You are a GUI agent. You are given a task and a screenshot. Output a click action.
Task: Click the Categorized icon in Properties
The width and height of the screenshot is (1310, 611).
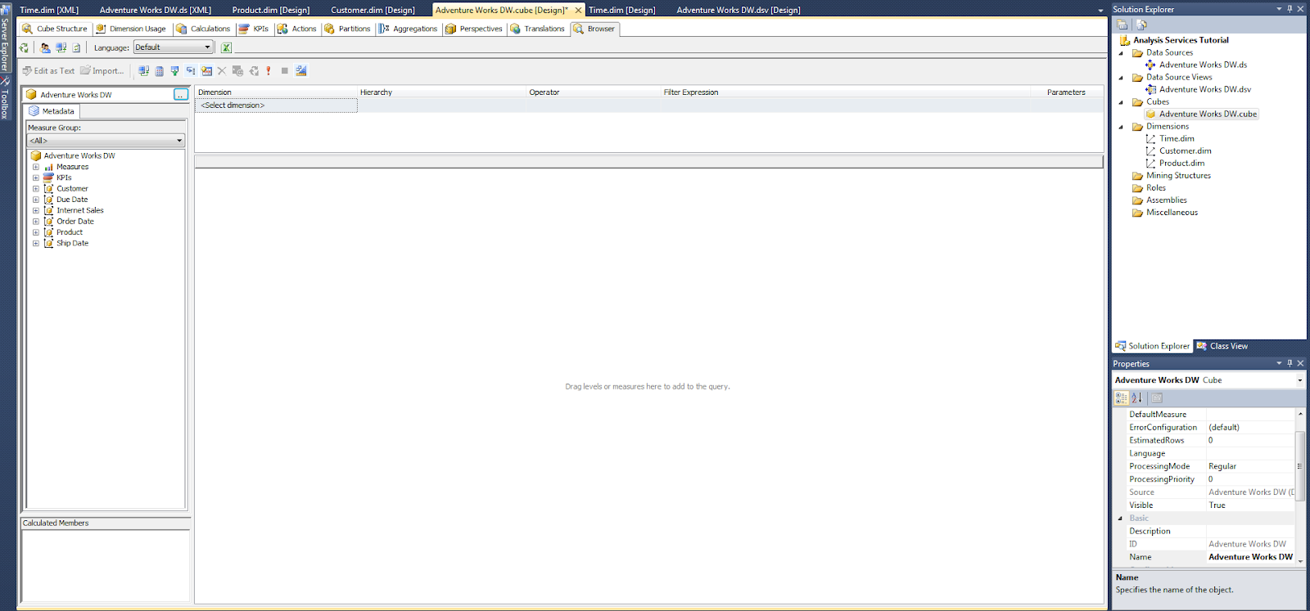point(1122,398)
